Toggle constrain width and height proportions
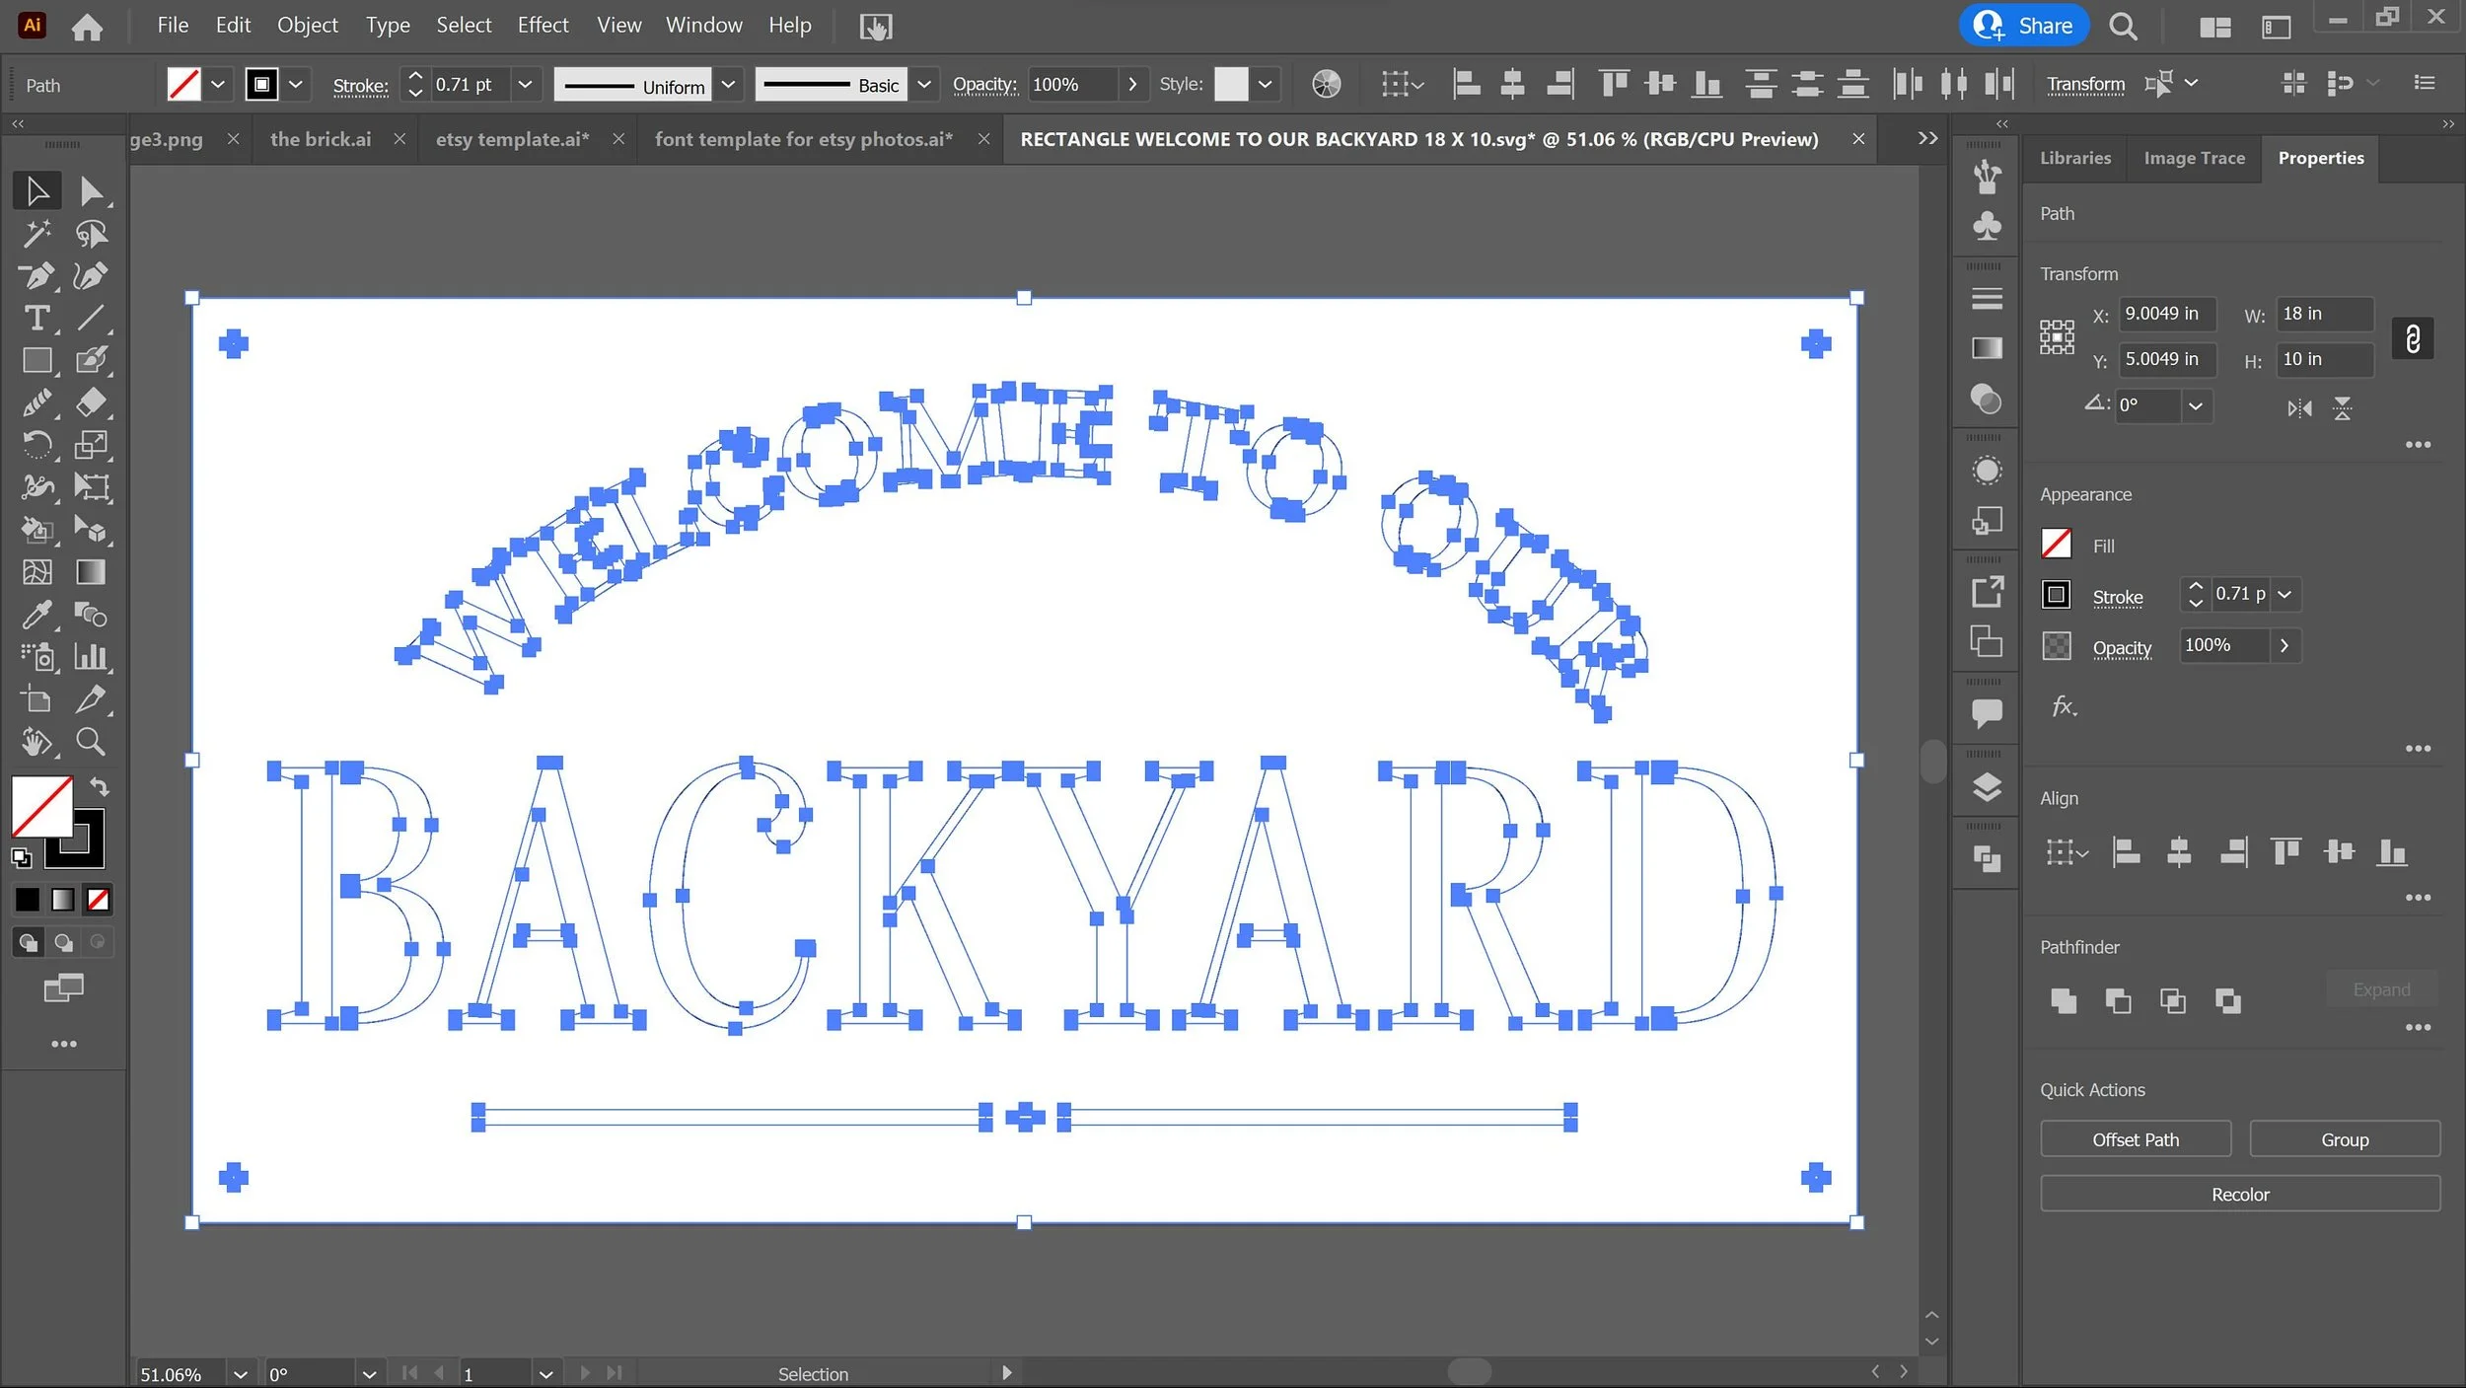 click(2412, 339)
